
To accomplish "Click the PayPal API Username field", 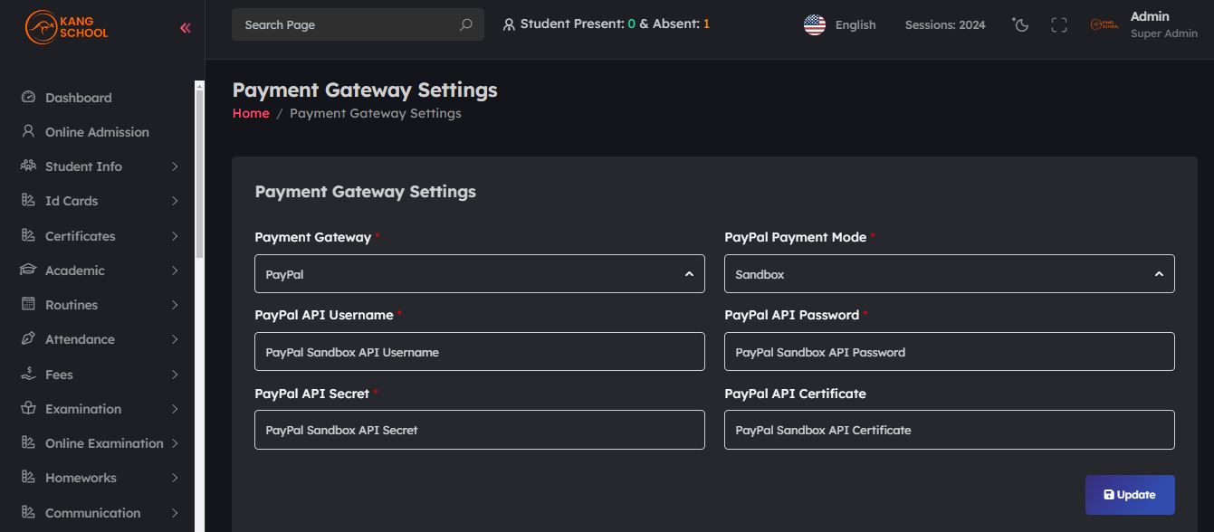I will point(480,351).
